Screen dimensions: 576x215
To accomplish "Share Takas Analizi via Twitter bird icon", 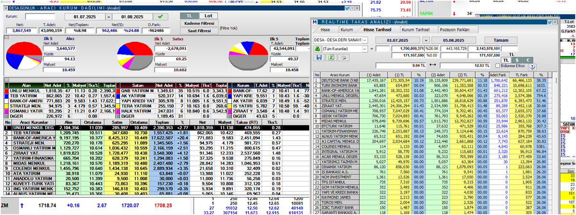I will (x=550, y=22).
